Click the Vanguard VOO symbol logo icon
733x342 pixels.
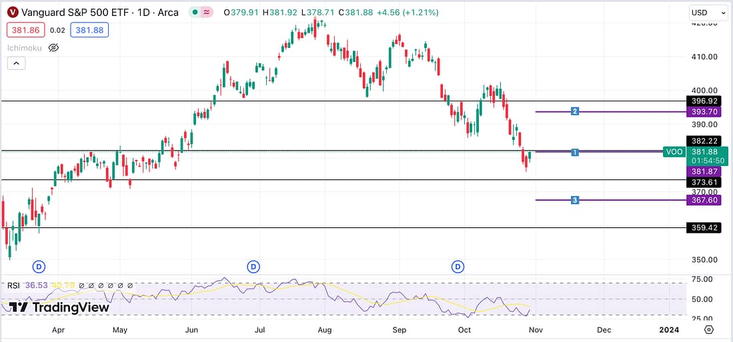(x=13, y=13)
